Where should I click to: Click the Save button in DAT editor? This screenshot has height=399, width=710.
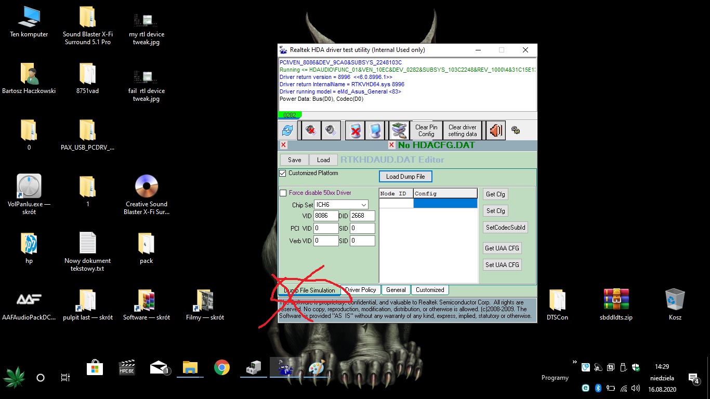coord(294,160)
